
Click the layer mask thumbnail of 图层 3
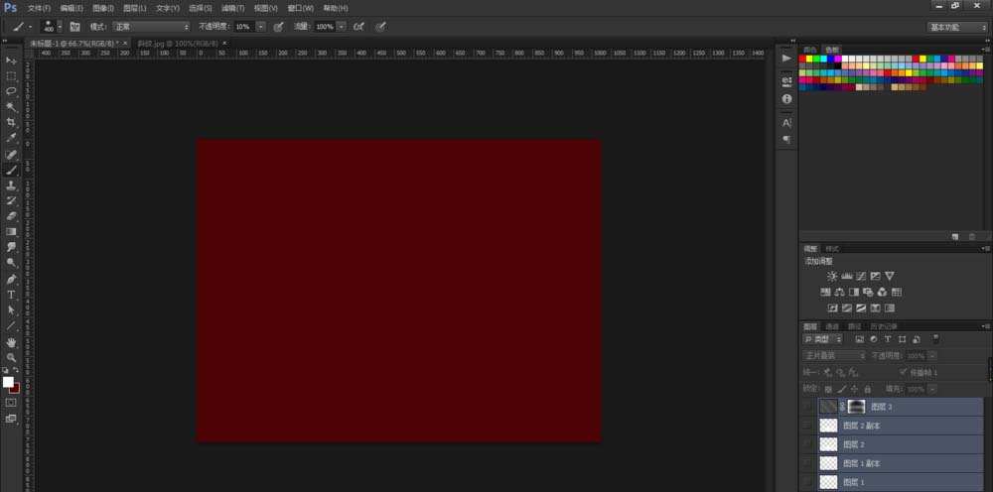[x=856, y=407]
